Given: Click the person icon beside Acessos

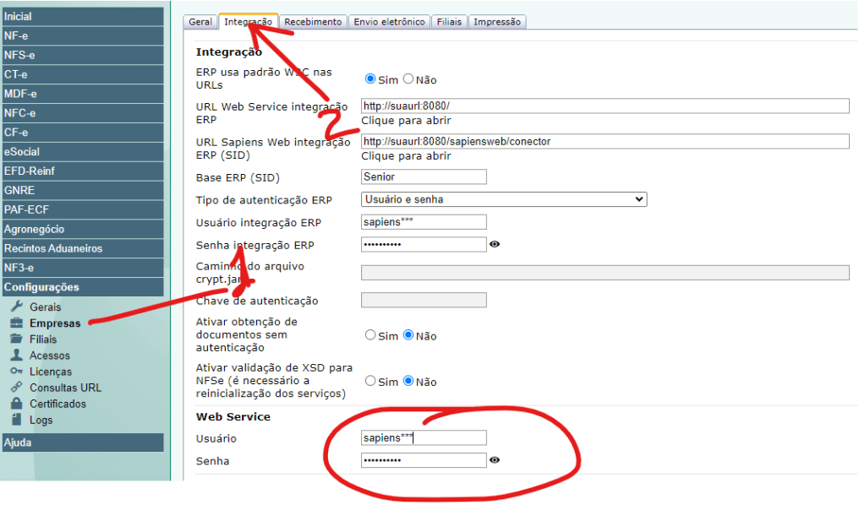Looking at the screenshot, I should pyautogui.click(x=16, y=355).
